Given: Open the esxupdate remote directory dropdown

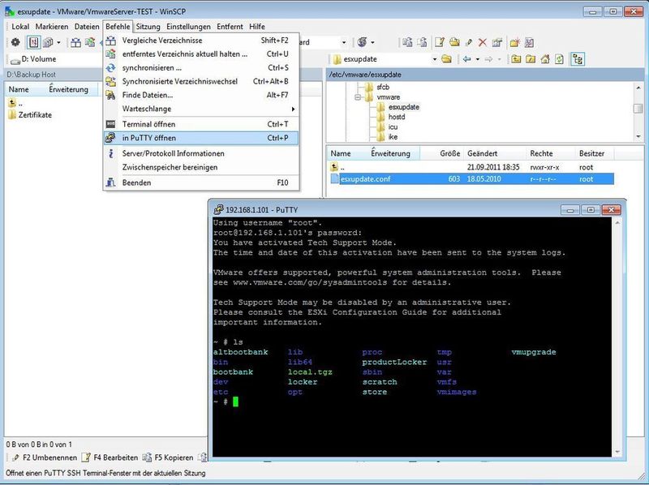Looking at the screenshot, I should [435, 59].
